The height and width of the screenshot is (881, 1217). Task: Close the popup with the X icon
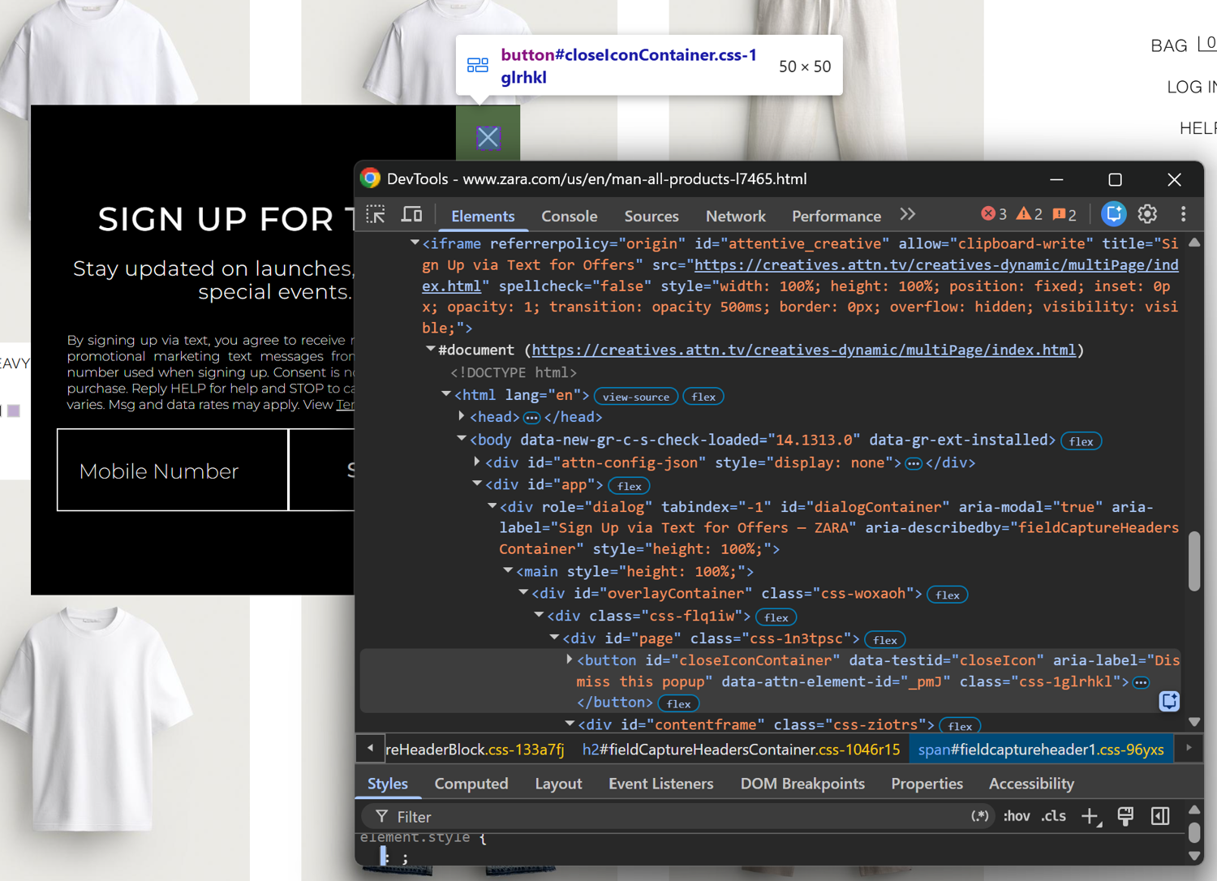tap(488, 137)
